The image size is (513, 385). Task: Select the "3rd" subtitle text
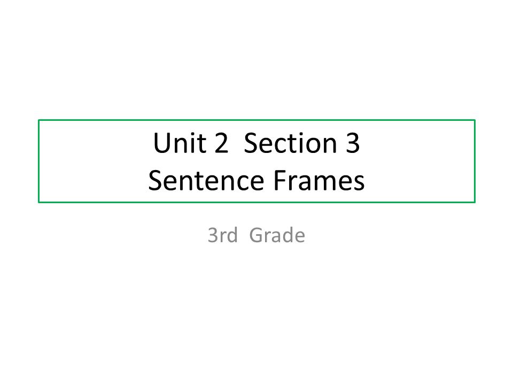[x=222, y=235]
